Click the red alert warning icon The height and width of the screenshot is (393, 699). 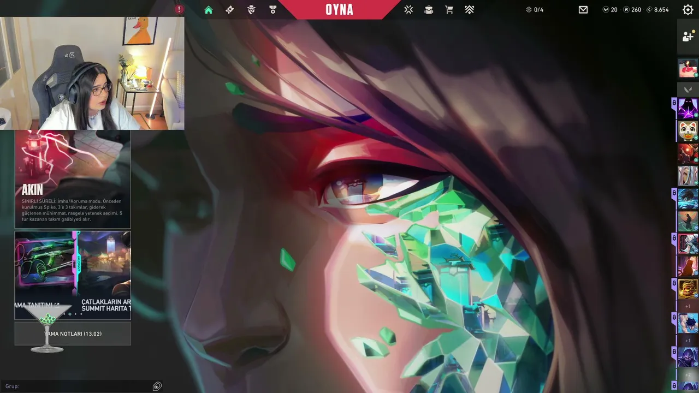(x=179, y=9)
